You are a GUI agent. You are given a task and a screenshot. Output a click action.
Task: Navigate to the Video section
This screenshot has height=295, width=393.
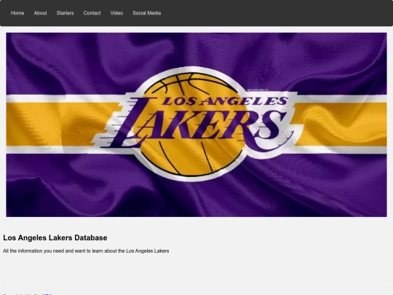(116, 13)
